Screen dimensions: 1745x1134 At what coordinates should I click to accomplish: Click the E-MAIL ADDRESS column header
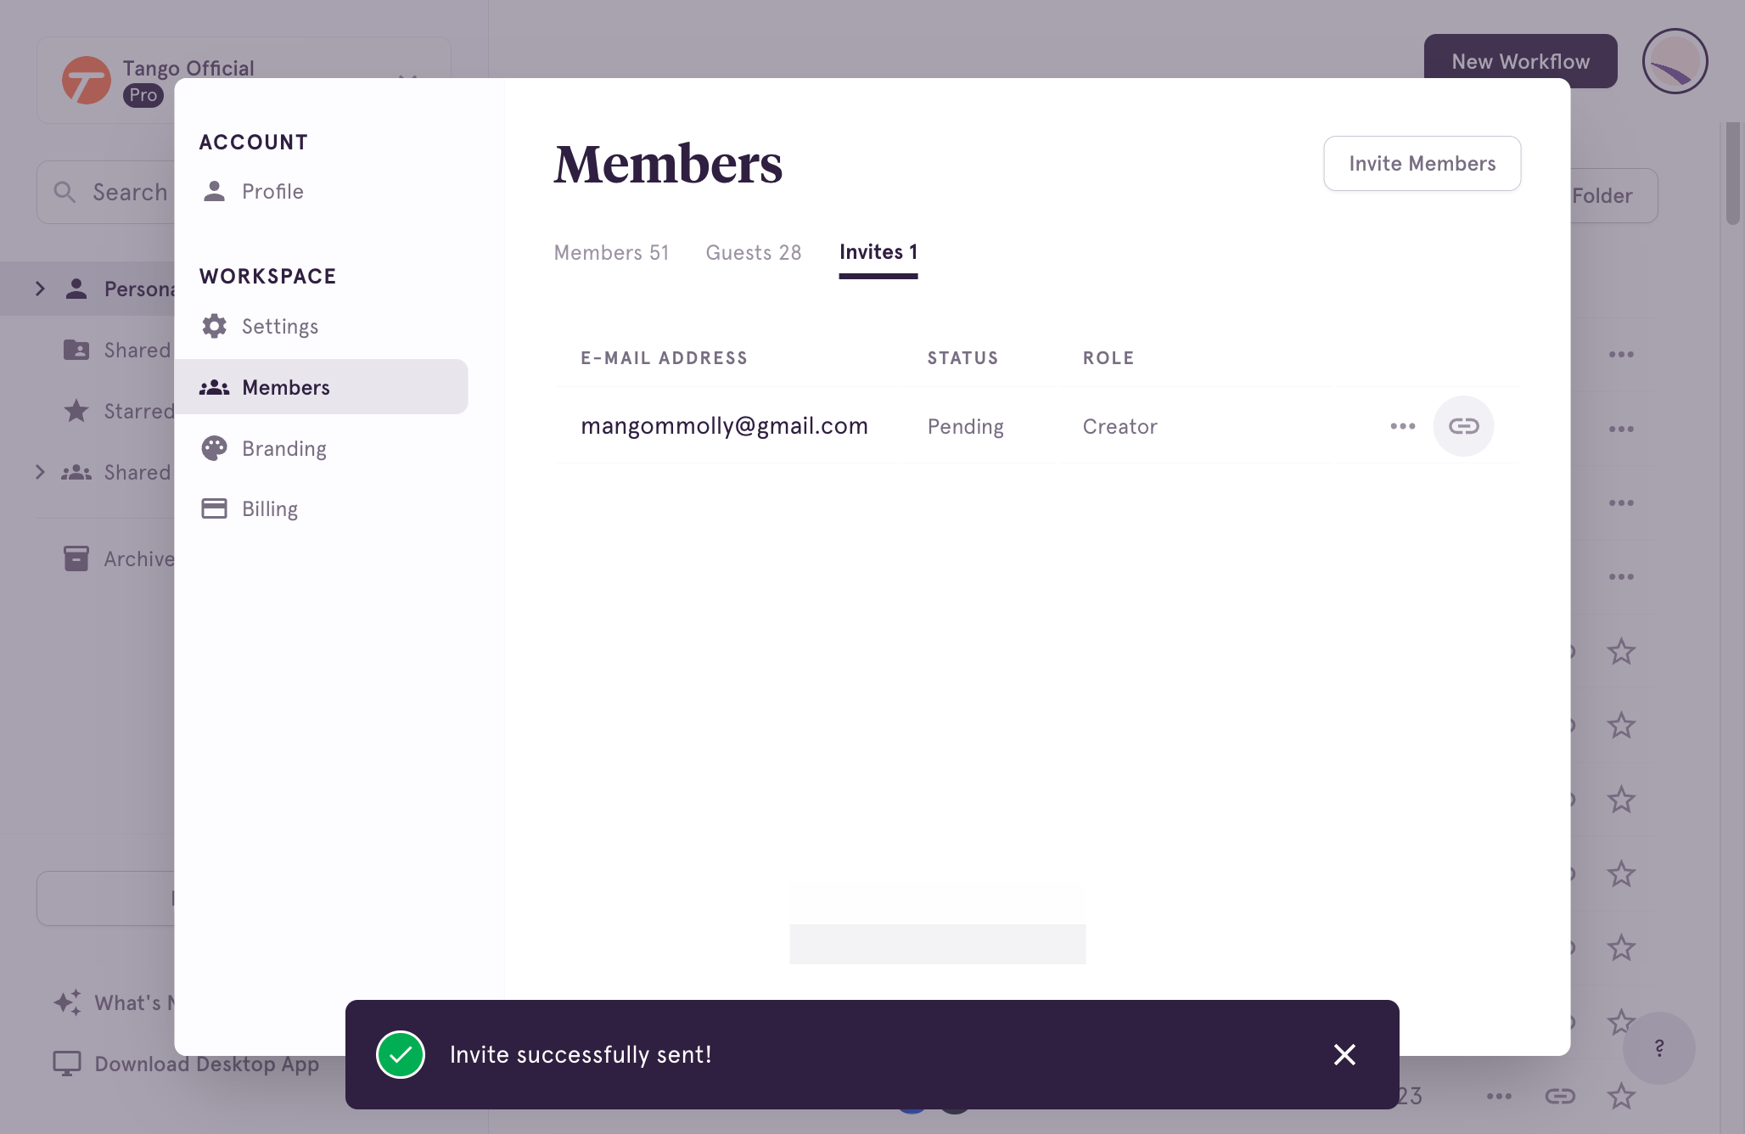coord(664,358)
